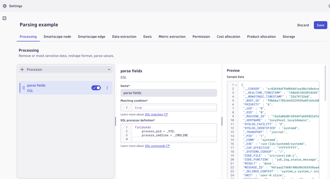Expand the Processor dropdown chevron

[109, 70]
